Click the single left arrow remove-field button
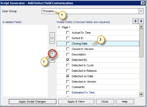The height and width of the screenshot is (107, 147). click(x=52, y=54)
